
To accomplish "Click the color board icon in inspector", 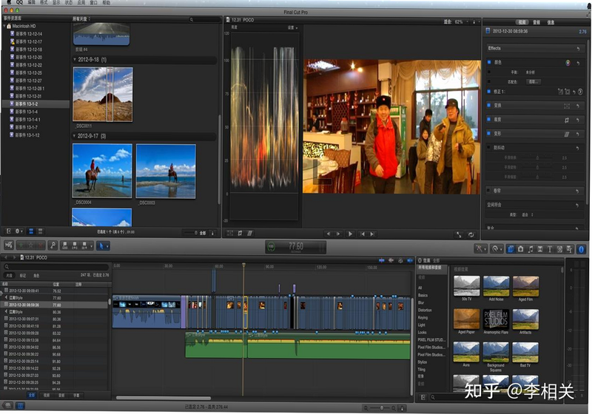I will [568, 63].
